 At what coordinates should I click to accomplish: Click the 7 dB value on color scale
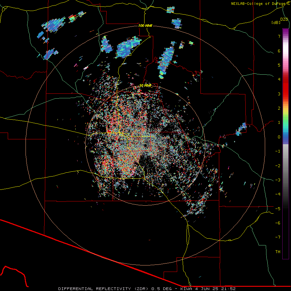[279, 36]
